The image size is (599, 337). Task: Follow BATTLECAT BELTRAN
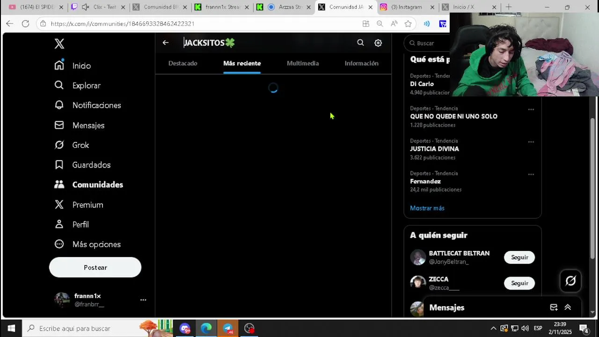click(519, 257)
